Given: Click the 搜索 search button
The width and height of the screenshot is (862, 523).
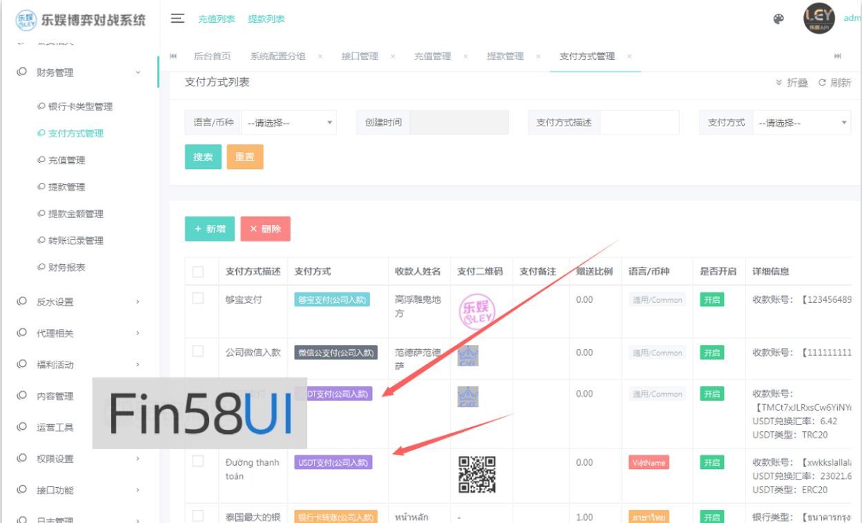Looking at the screenshot, I should click(203, 157).
